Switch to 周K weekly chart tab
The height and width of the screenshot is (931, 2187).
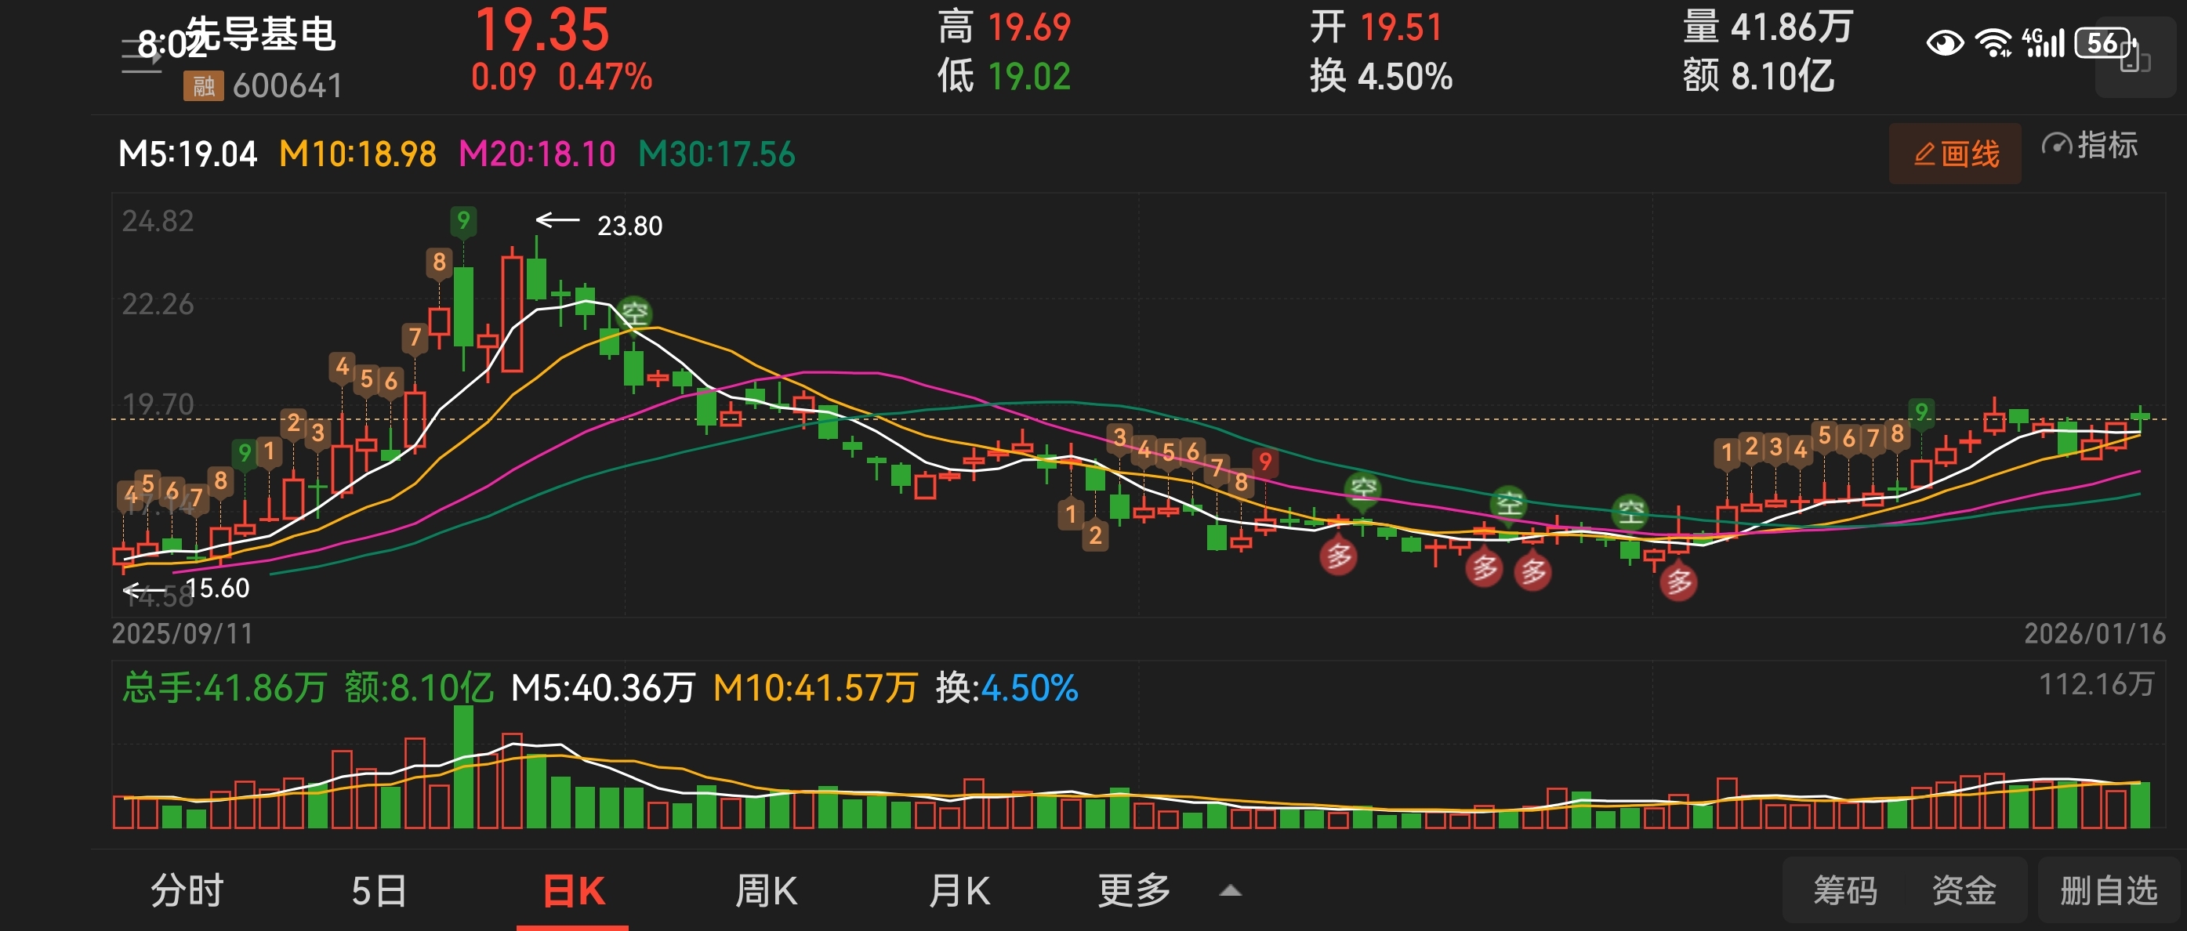(x=766, y=891)
